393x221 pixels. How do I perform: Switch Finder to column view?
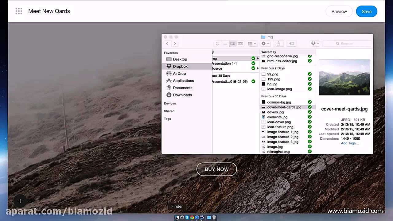[233, 44]
